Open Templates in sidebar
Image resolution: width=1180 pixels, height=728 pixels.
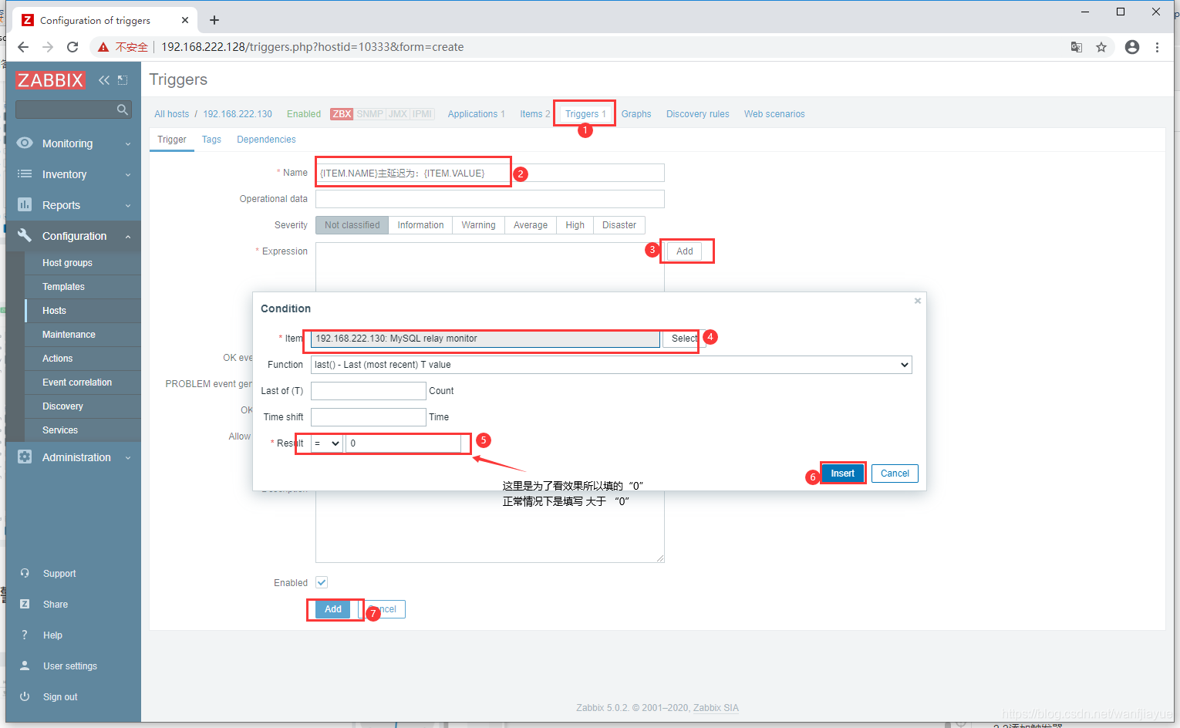click(63, 287)
